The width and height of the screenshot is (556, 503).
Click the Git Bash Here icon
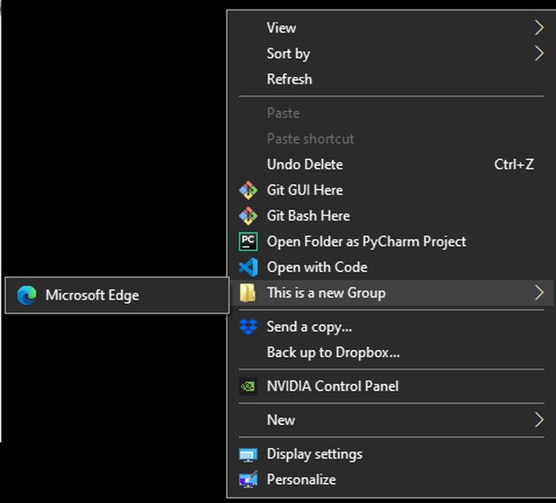click(x=248, y=215)
